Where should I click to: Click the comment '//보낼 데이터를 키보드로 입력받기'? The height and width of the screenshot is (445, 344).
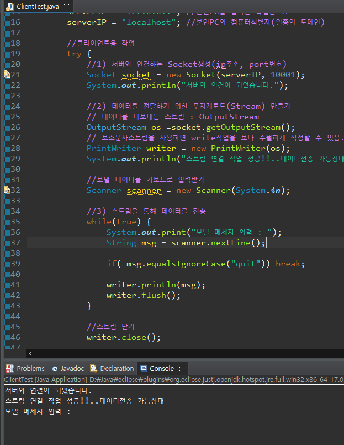(x=145, y=180)
